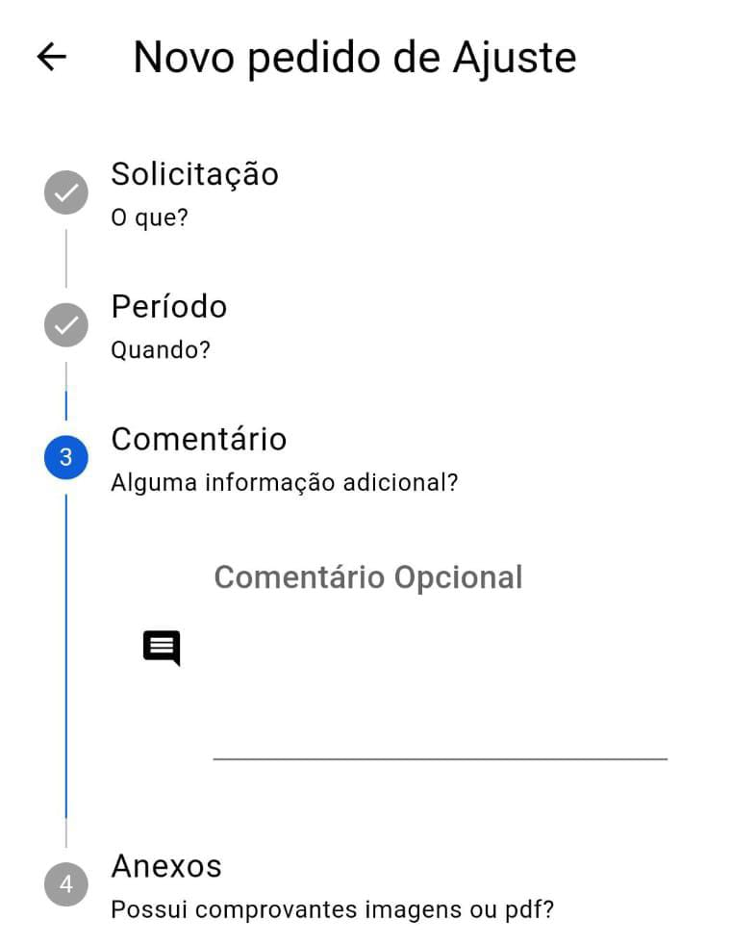756x945 pixels.
Task: Click 'Alguma informação adicional?' subtitle
Action: click(x=285, y=483)
